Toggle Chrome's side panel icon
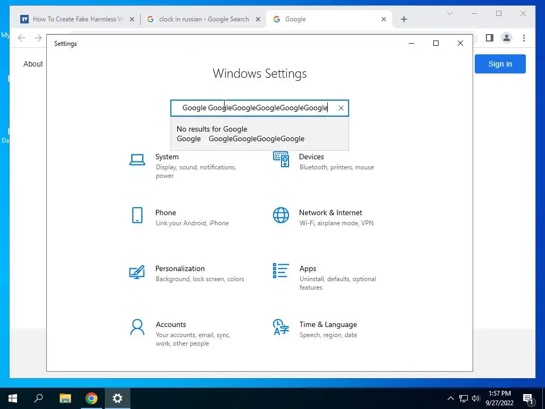The width and height of the screenshot is (545, 409). (490, 38)
